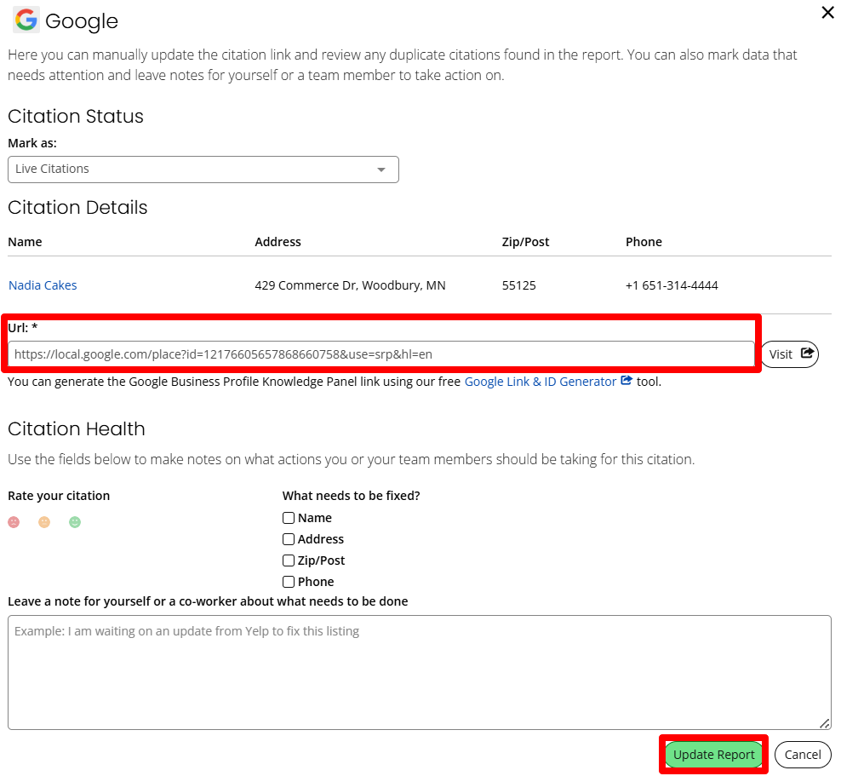
Task: Rate the citation with the orange neutral face
Action: (44, 522)
